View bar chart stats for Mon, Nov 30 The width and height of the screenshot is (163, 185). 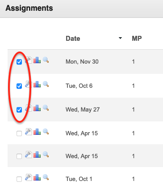pos(37,60)
